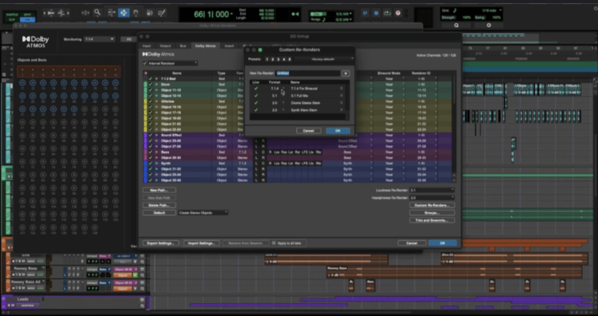
Task: Toggle Live check for Synth Stereo Stem
Action: tap(256, 110)
